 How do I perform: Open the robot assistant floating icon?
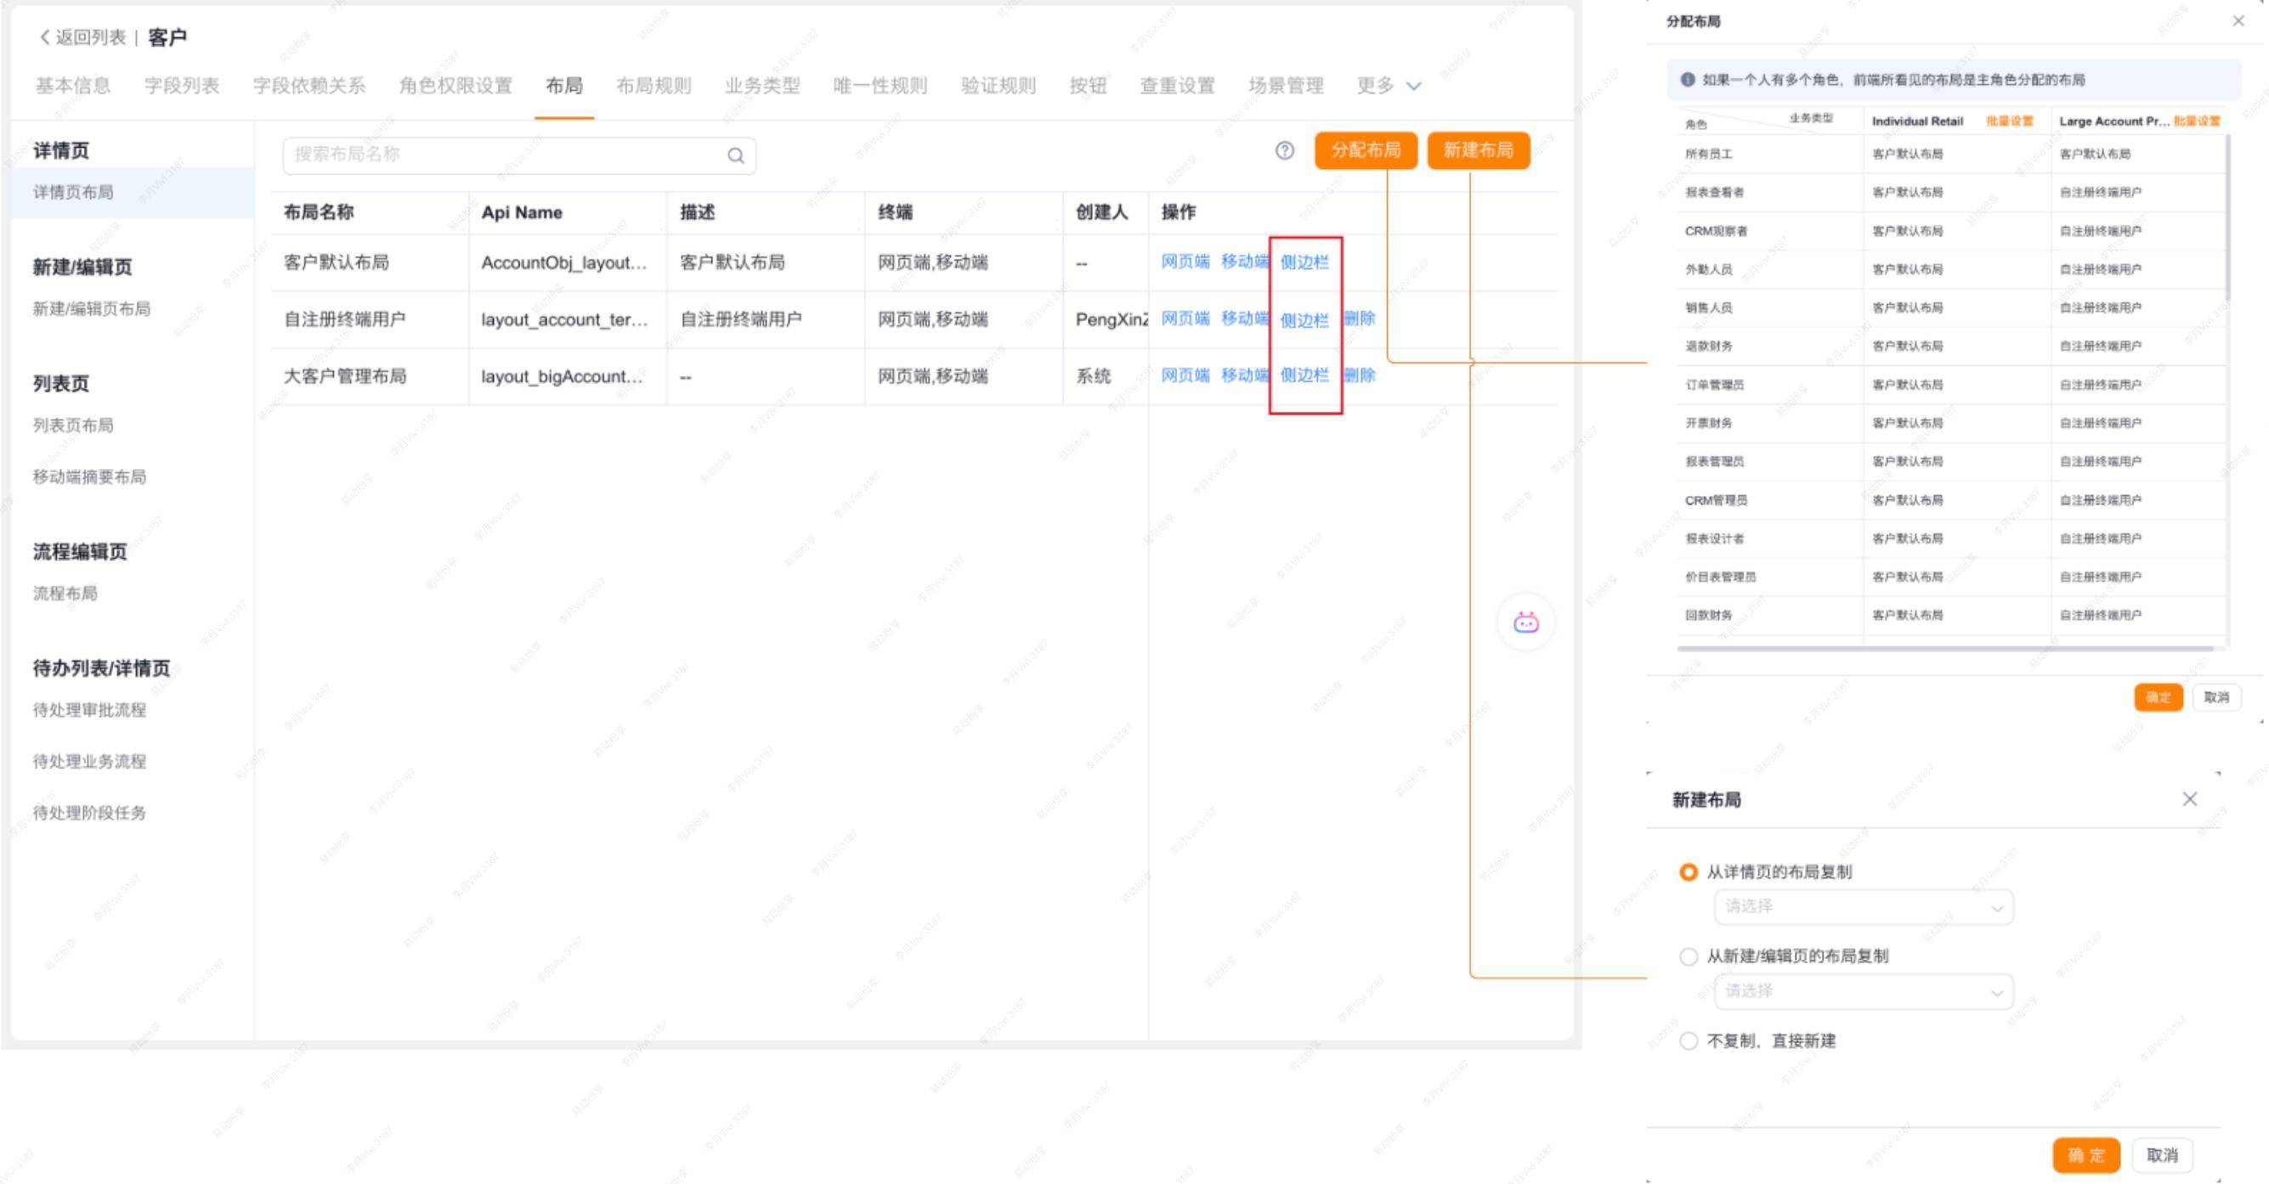pos(1525,623)
